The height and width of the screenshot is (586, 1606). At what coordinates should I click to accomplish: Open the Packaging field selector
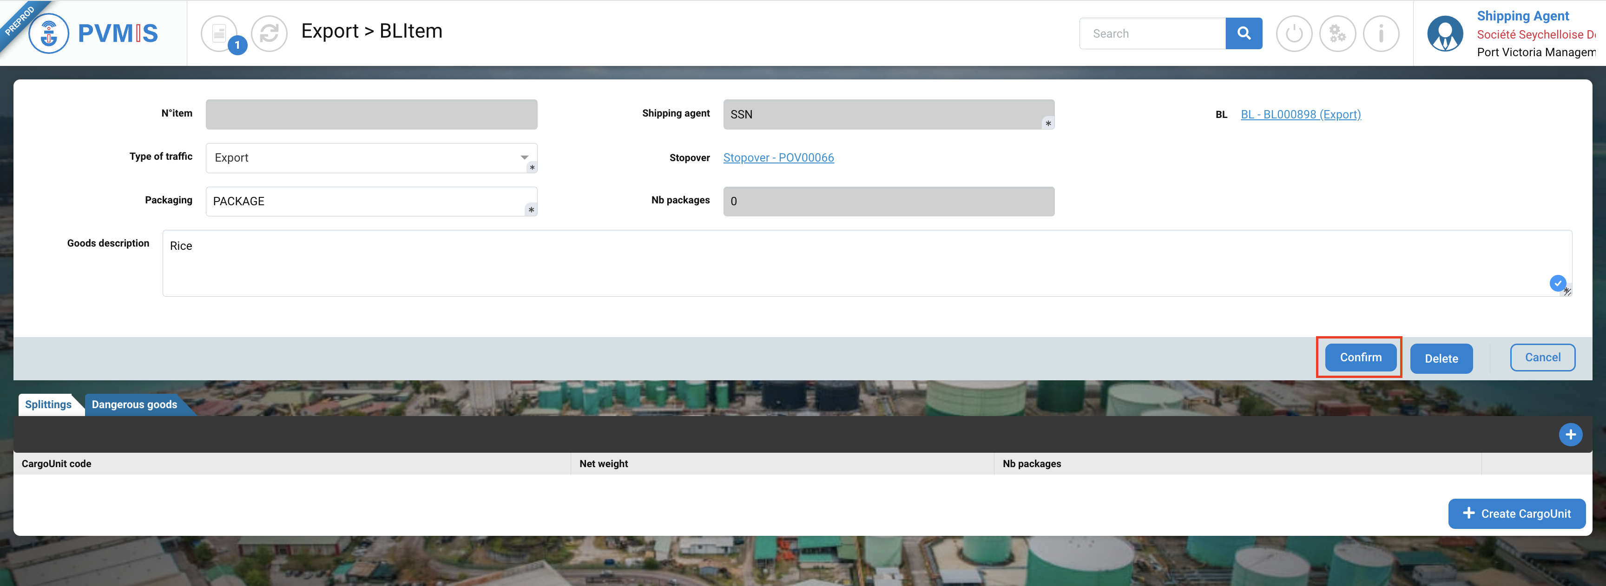(371, 202)
